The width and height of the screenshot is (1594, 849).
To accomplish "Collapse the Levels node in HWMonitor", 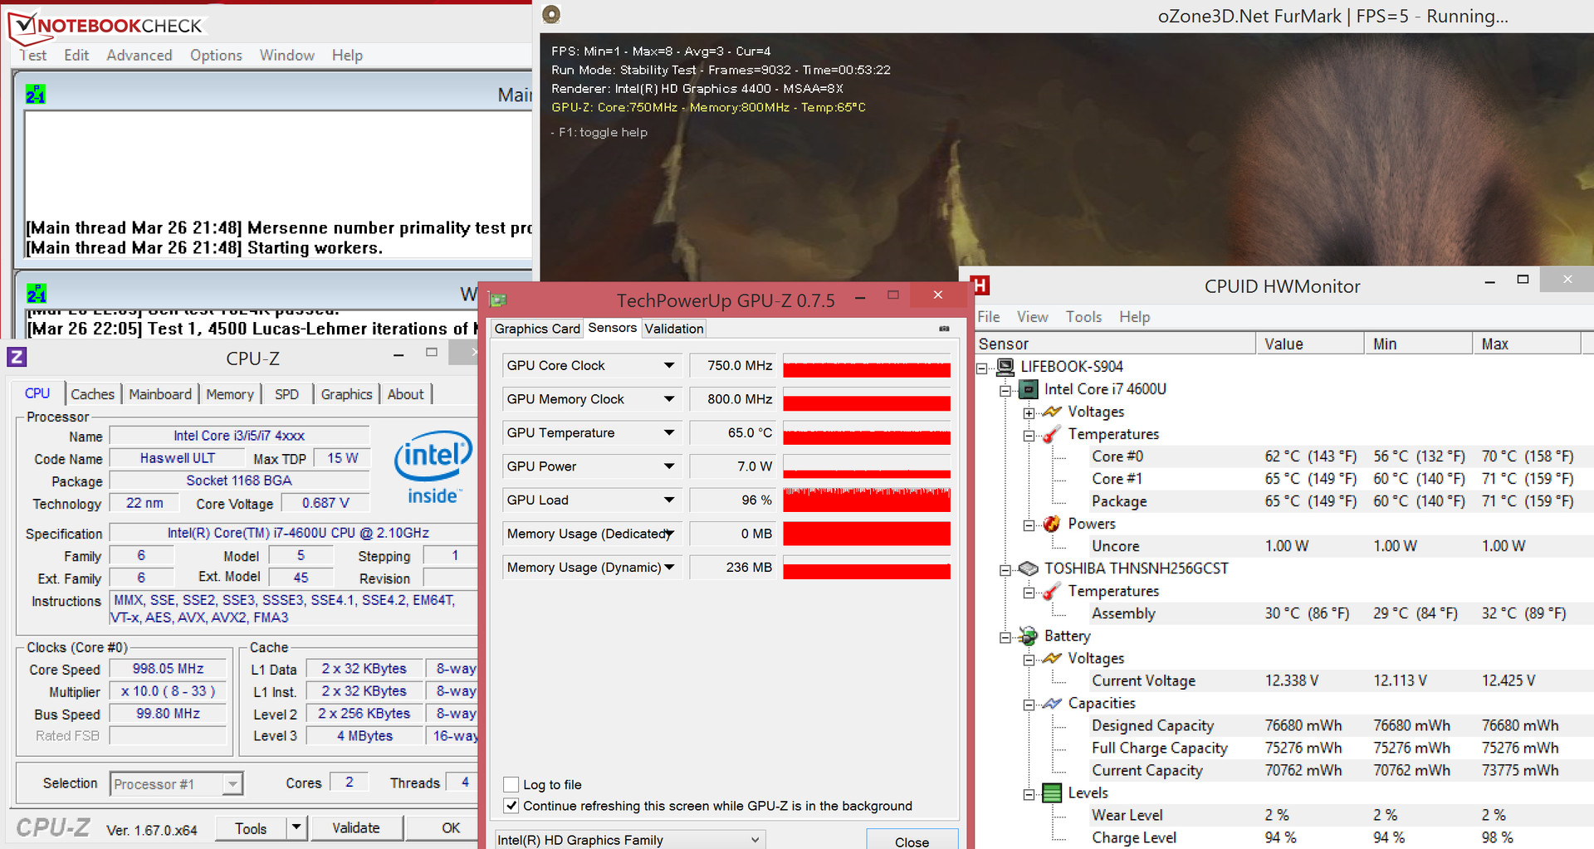I will click(x=1029, y=793).
